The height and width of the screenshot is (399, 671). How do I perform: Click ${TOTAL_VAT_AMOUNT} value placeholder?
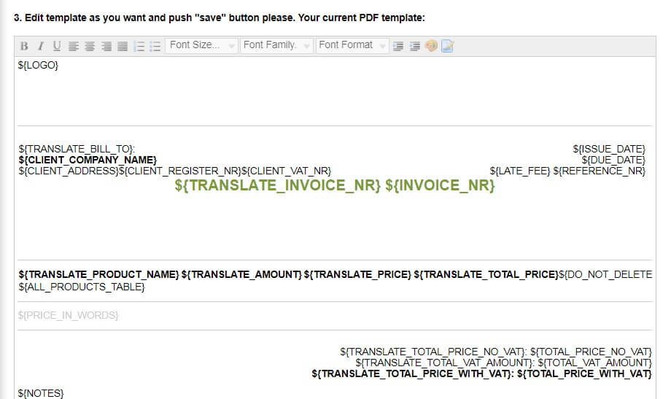coord(595,363)
